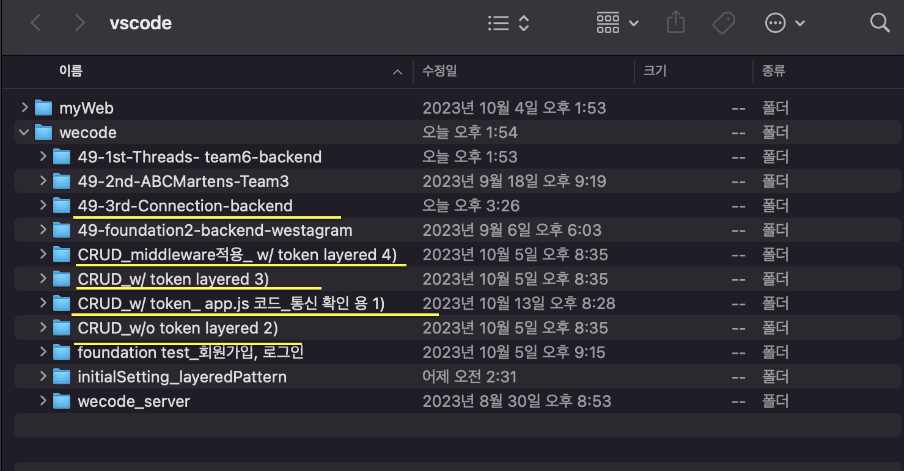Image resolution: width=904 pixels, height=471 pixels.
Task: Click the 49-1st-Threads- team6-backend folder icon
Action: pyautogui.click(x=62, y=157)
